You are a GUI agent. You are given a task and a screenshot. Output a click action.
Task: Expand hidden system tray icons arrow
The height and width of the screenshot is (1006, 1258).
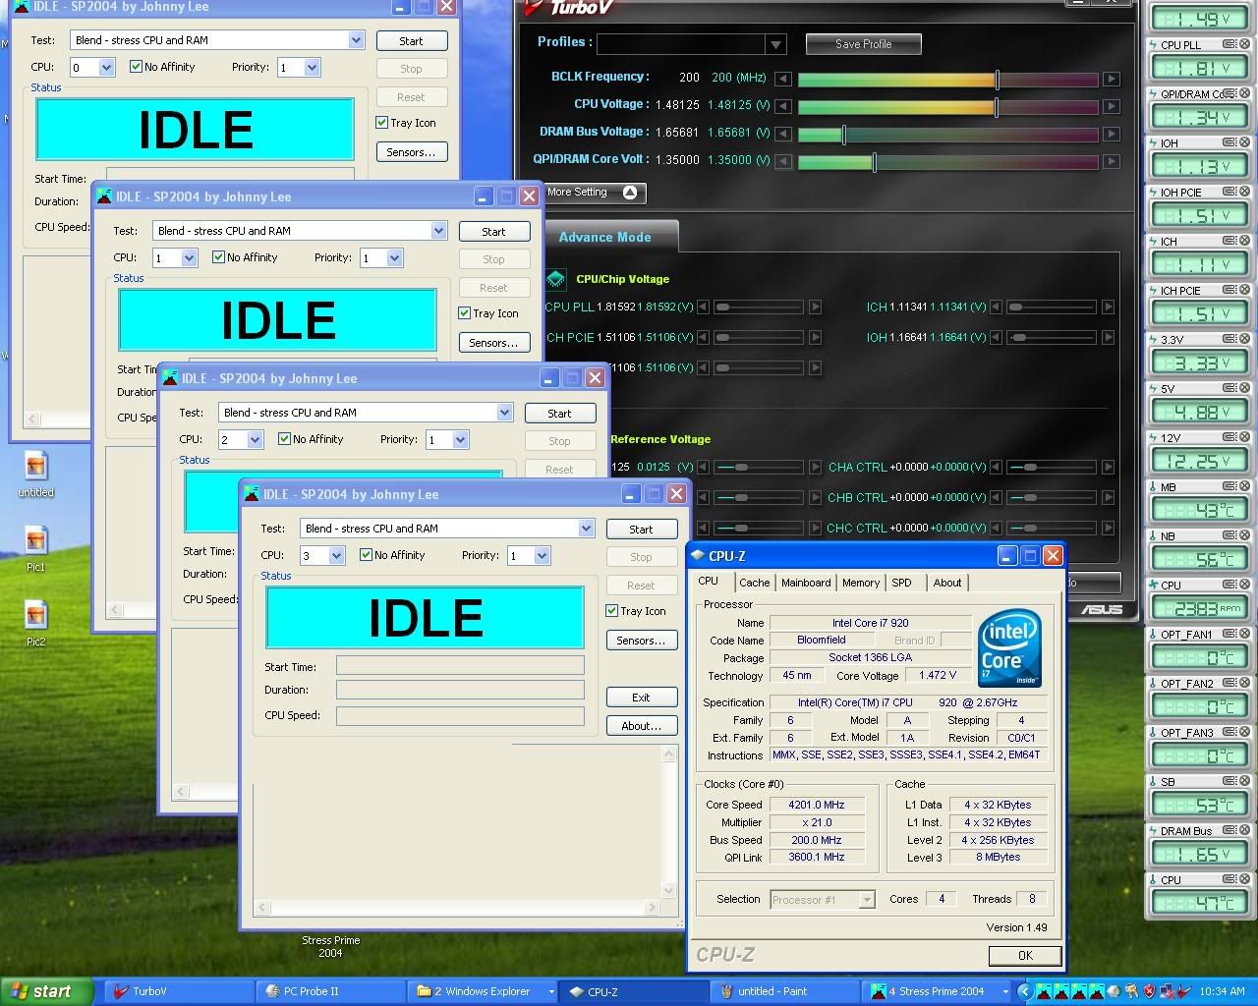(1023, 991)
